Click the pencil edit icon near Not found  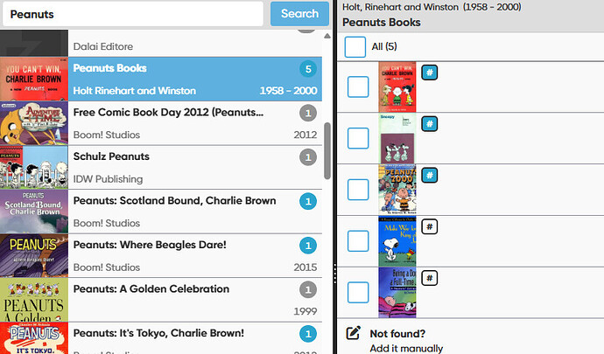(x=354, y=333)
